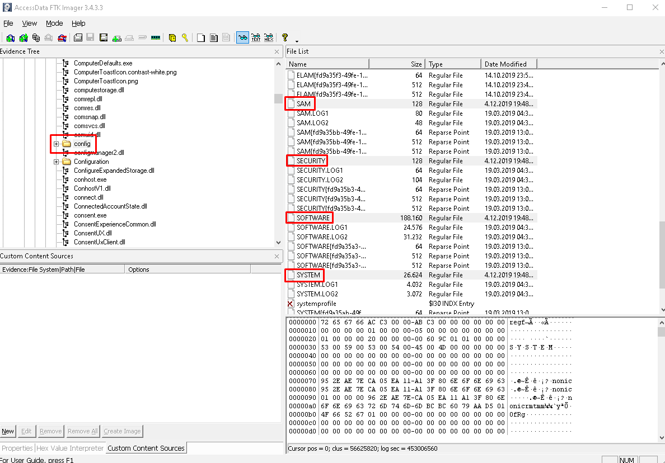Click the yellow question mark help icon

tap(285, 37)
